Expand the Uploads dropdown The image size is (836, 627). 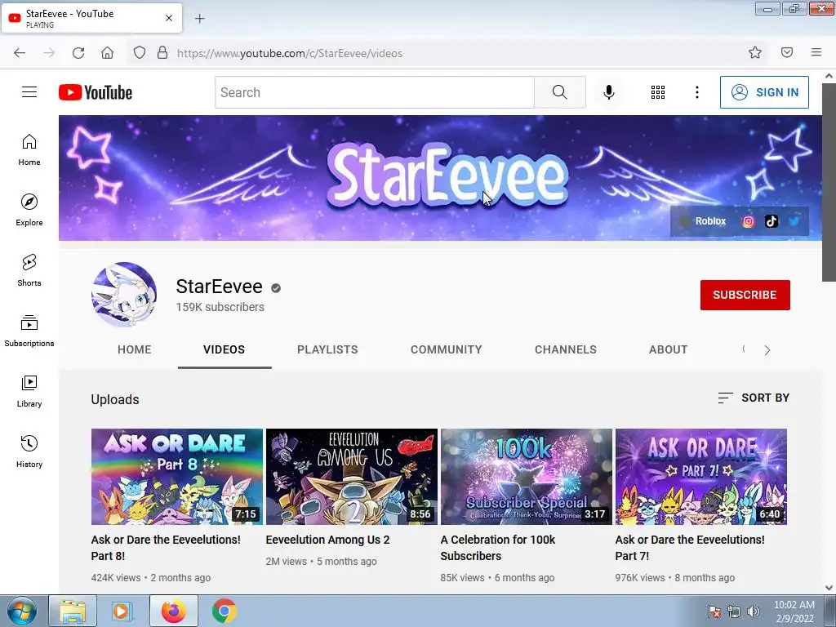115,399
